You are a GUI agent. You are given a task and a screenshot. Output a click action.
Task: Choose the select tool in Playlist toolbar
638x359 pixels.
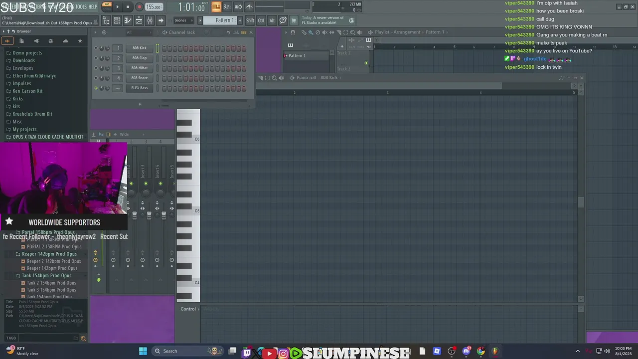[345, 32]
